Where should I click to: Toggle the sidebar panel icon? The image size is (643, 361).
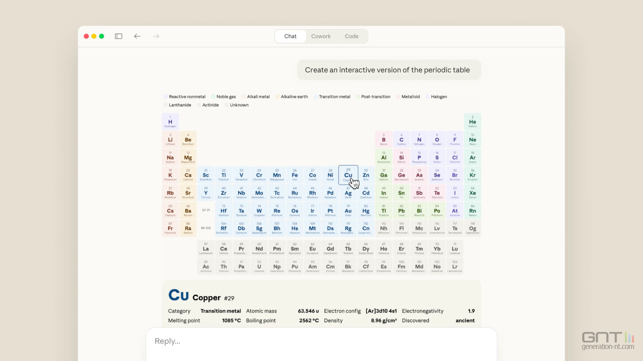(119, 36)
